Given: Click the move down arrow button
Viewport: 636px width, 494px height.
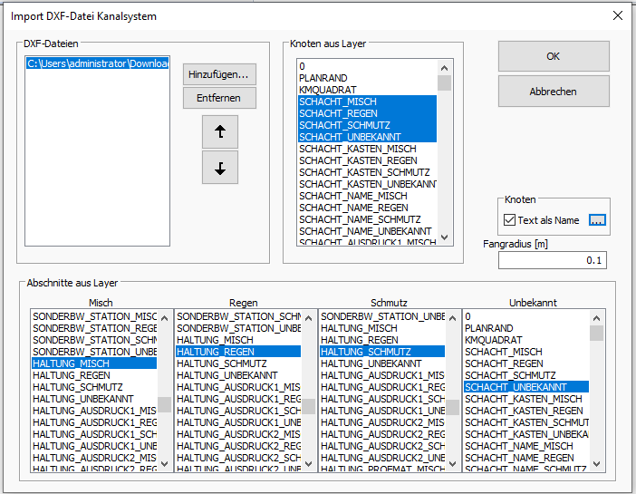Looking at the screenshot, I should [x=219, y=168].
